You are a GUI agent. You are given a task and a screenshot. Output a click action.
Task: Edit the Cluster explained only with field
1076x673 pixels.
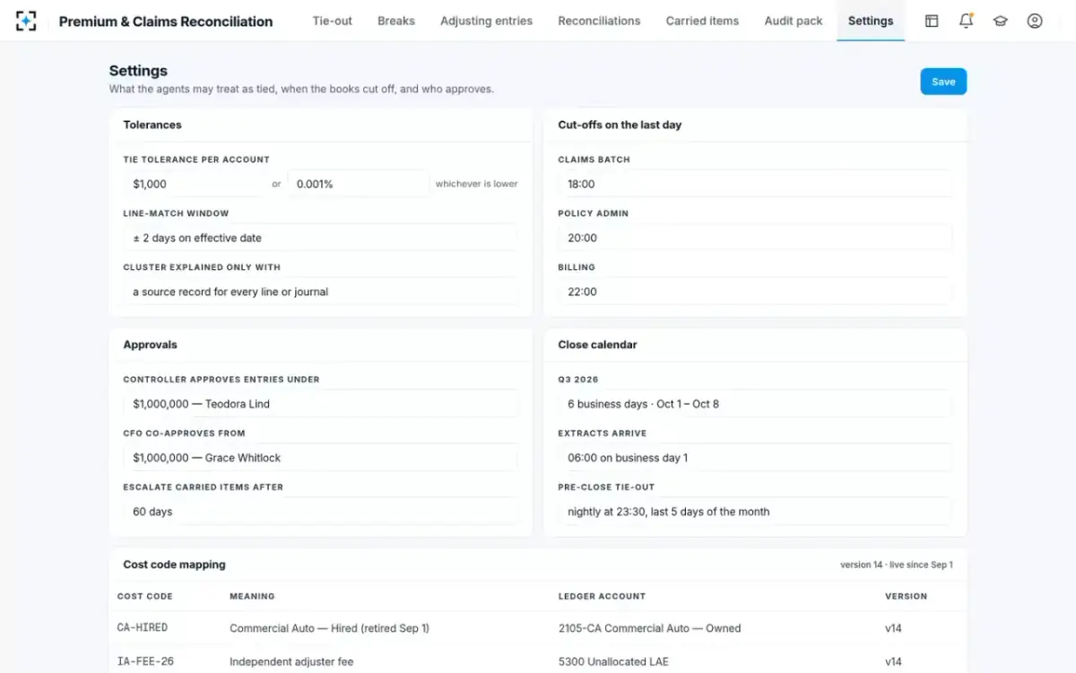click(x=320, y=292)
